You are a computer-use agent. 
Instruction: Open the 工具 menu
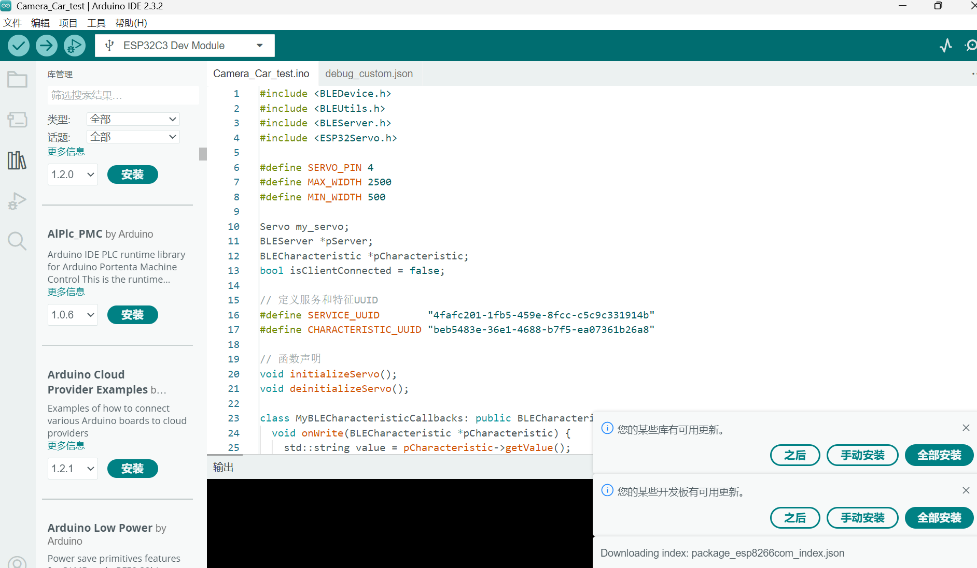coord(96,23)
